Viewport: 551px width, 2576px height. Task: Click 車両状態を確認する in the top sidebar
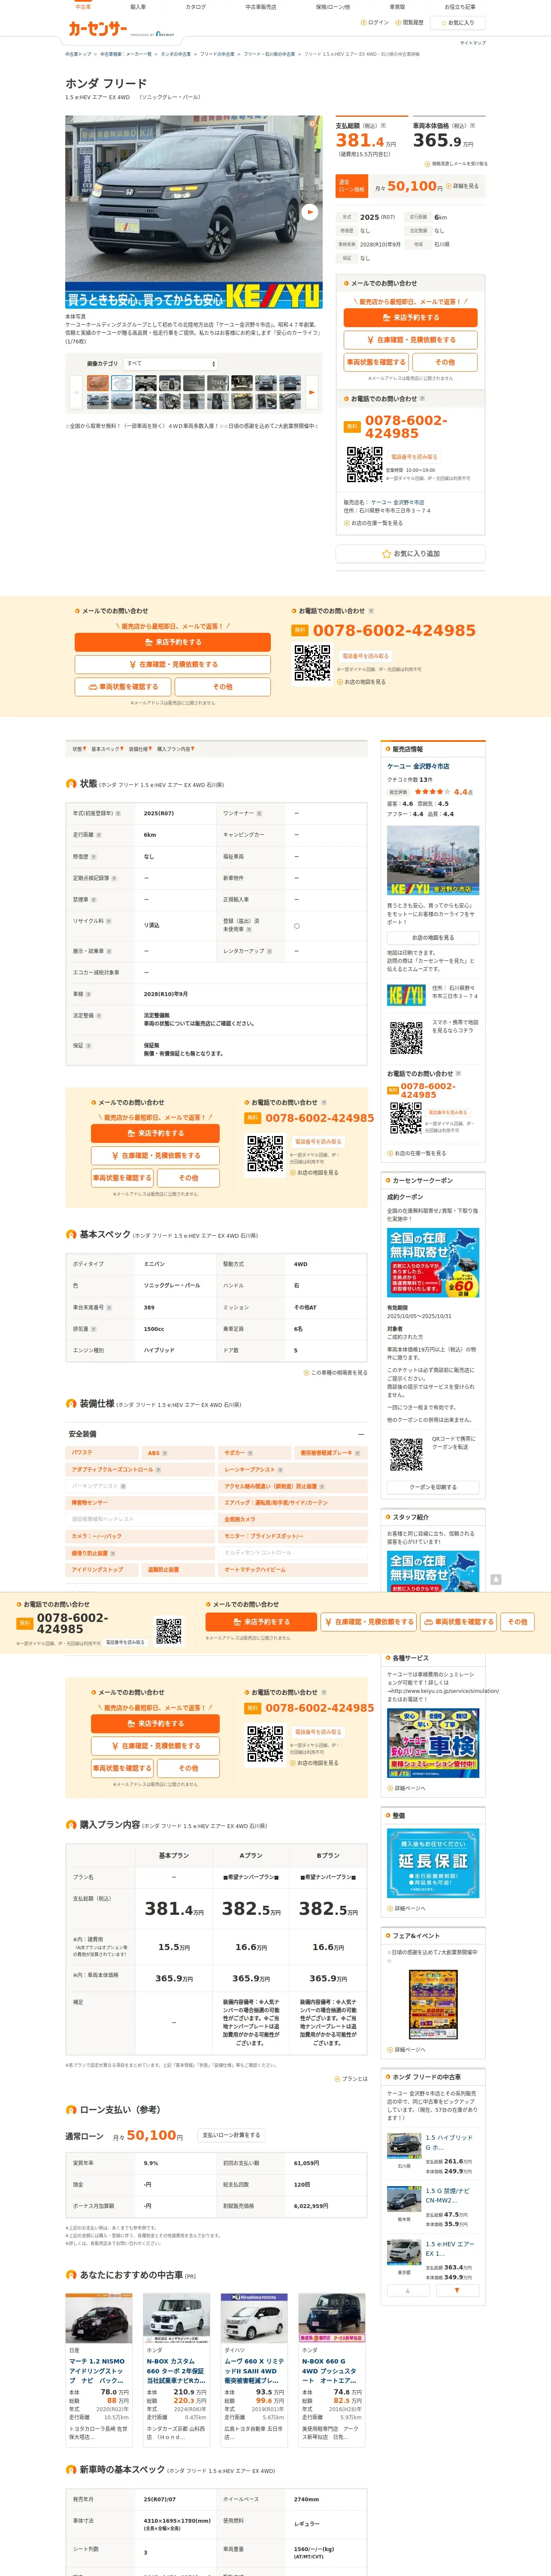(x=376, y=362)
